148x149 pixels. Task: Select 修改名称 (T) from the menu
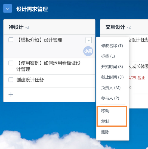(x=112, y=46)
